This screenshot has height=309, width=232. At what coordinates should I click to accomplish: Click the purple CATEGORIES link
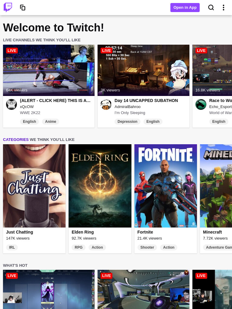click(x=16, y=139)
